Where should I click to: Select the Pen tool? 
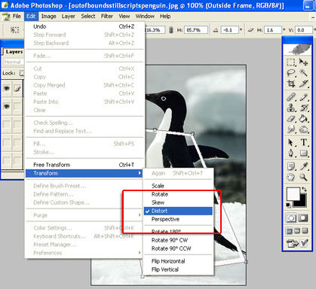pyautogui.click(x=291, y=153)
